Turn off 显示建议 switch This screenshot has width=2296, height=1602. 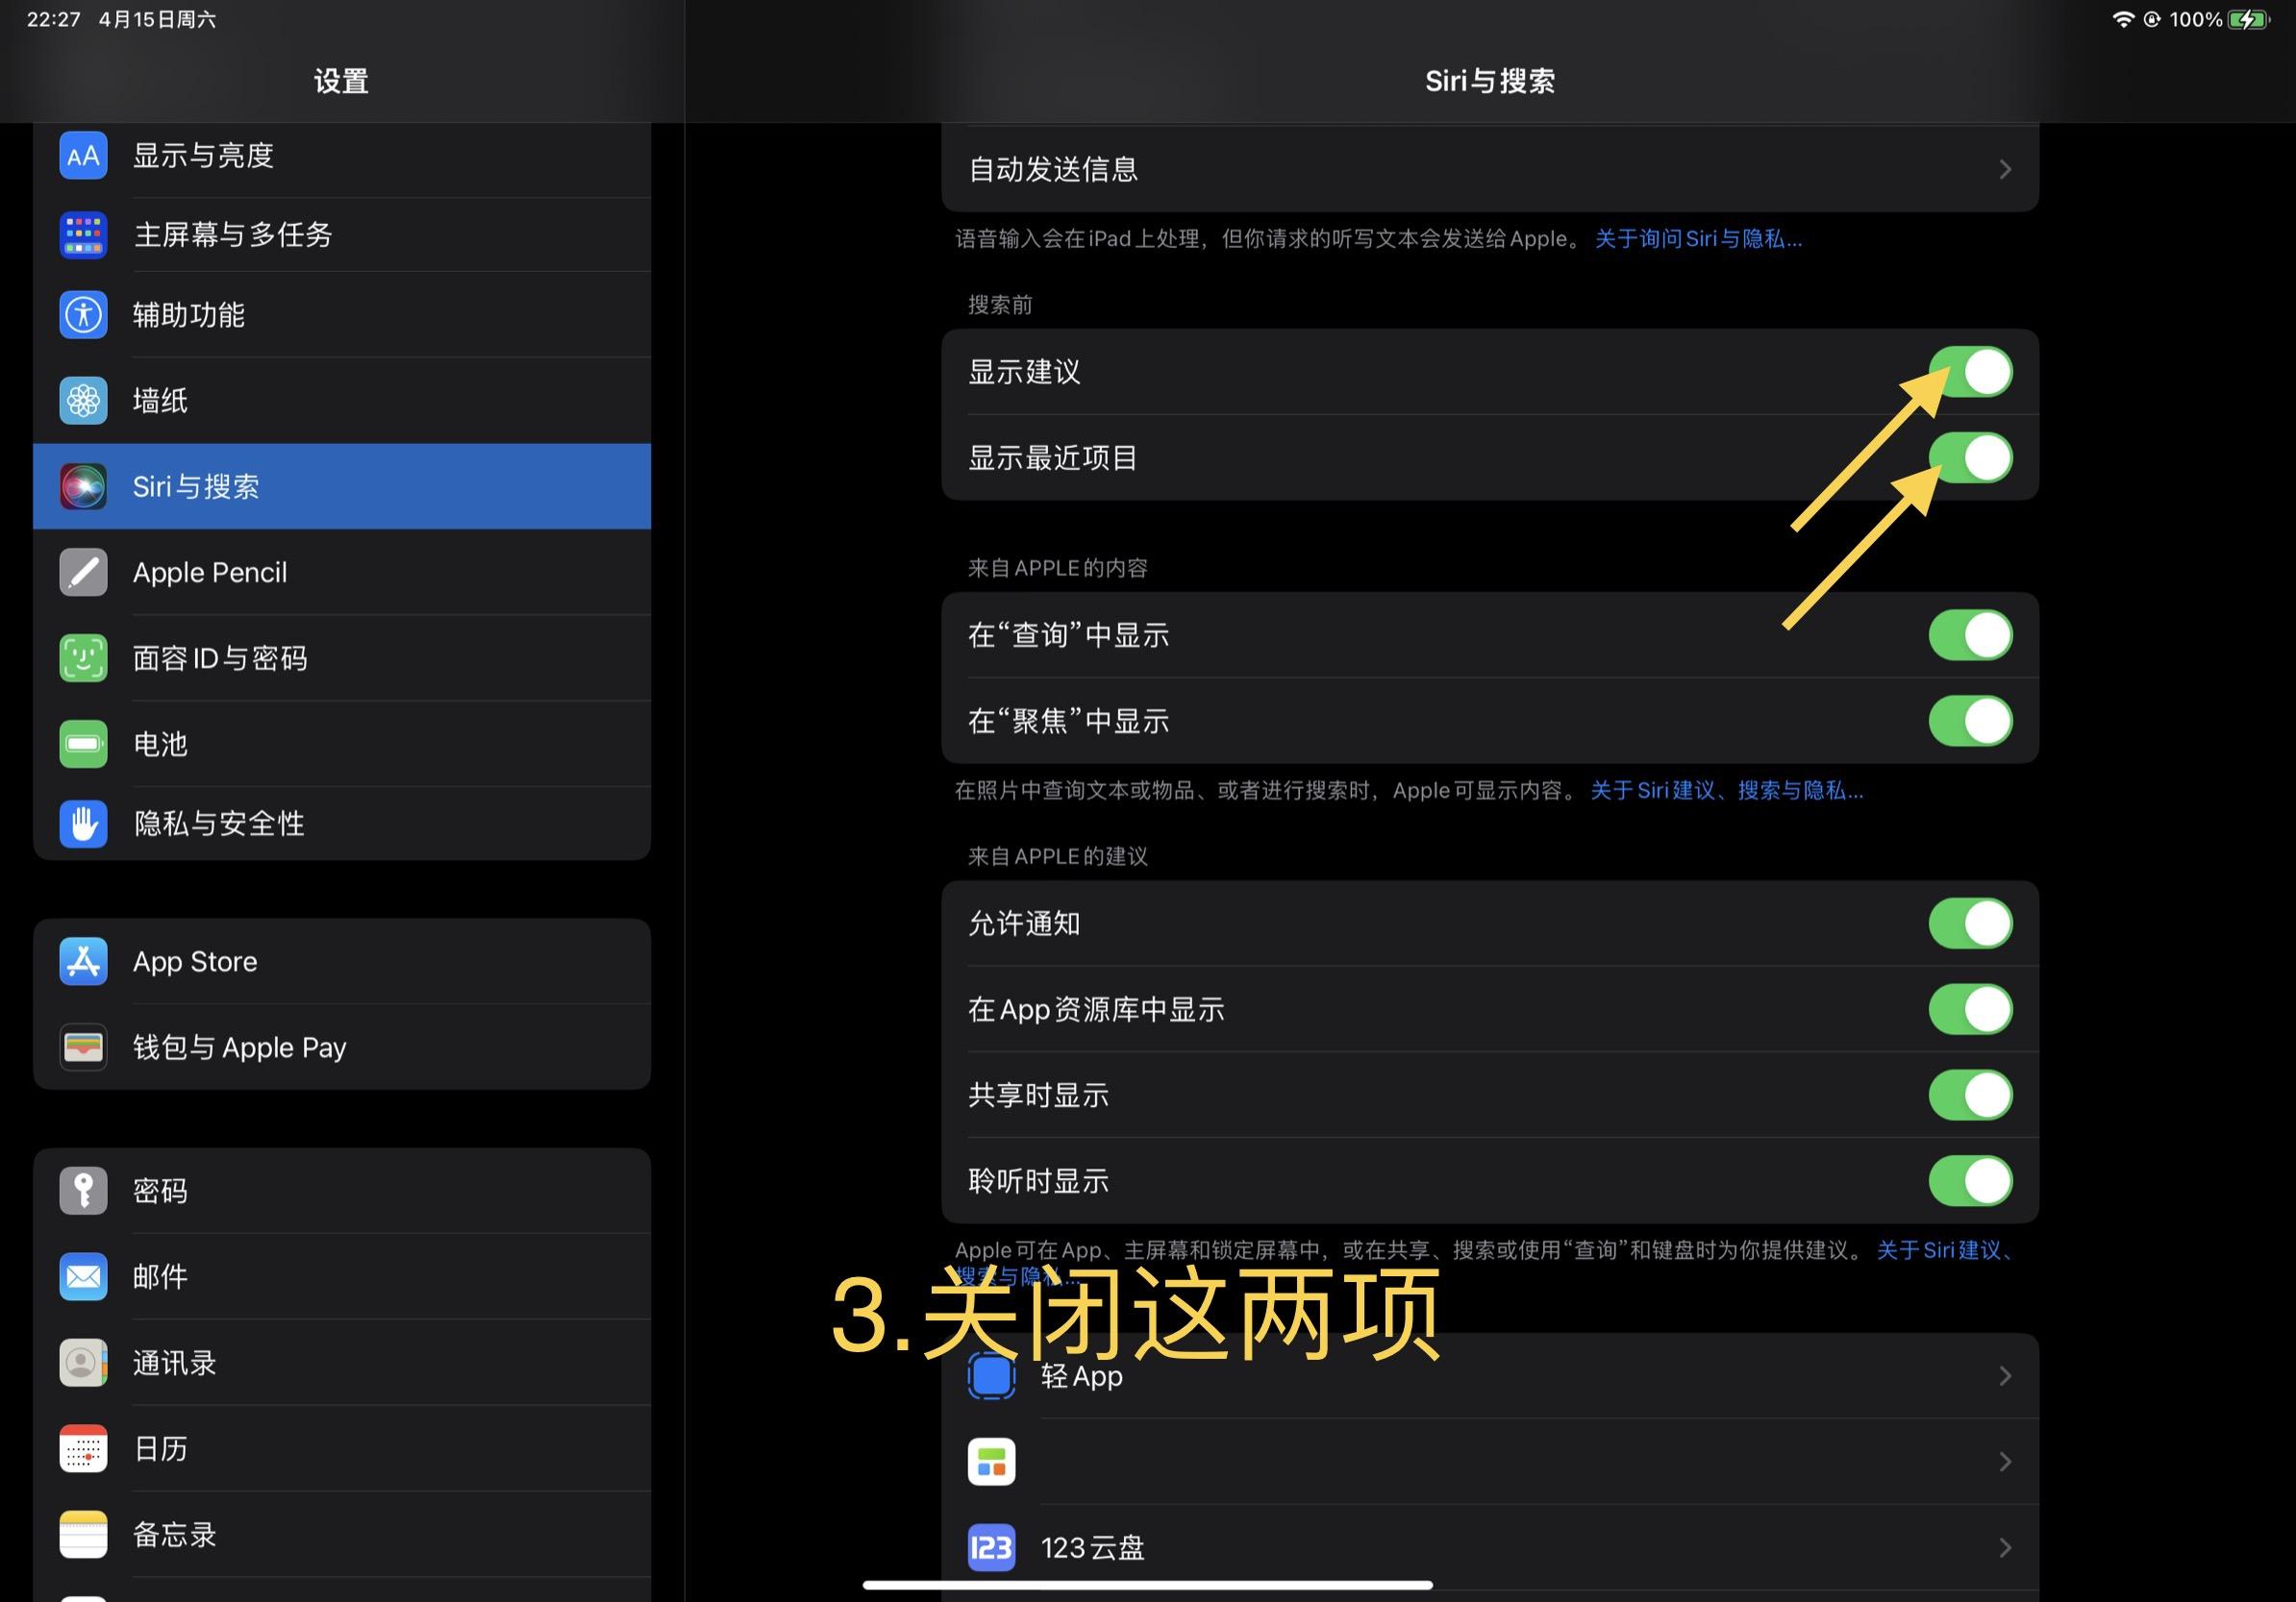(x=1970, y=372)
